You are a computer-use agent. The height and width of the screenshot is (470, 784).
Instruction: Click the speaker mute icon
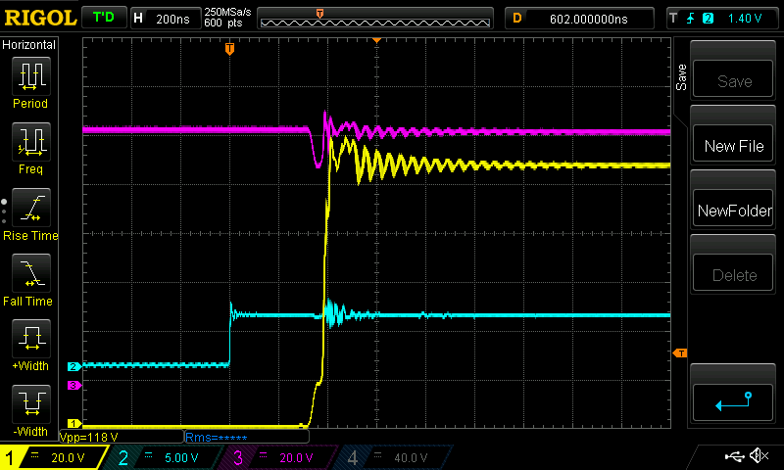(758, 456)
